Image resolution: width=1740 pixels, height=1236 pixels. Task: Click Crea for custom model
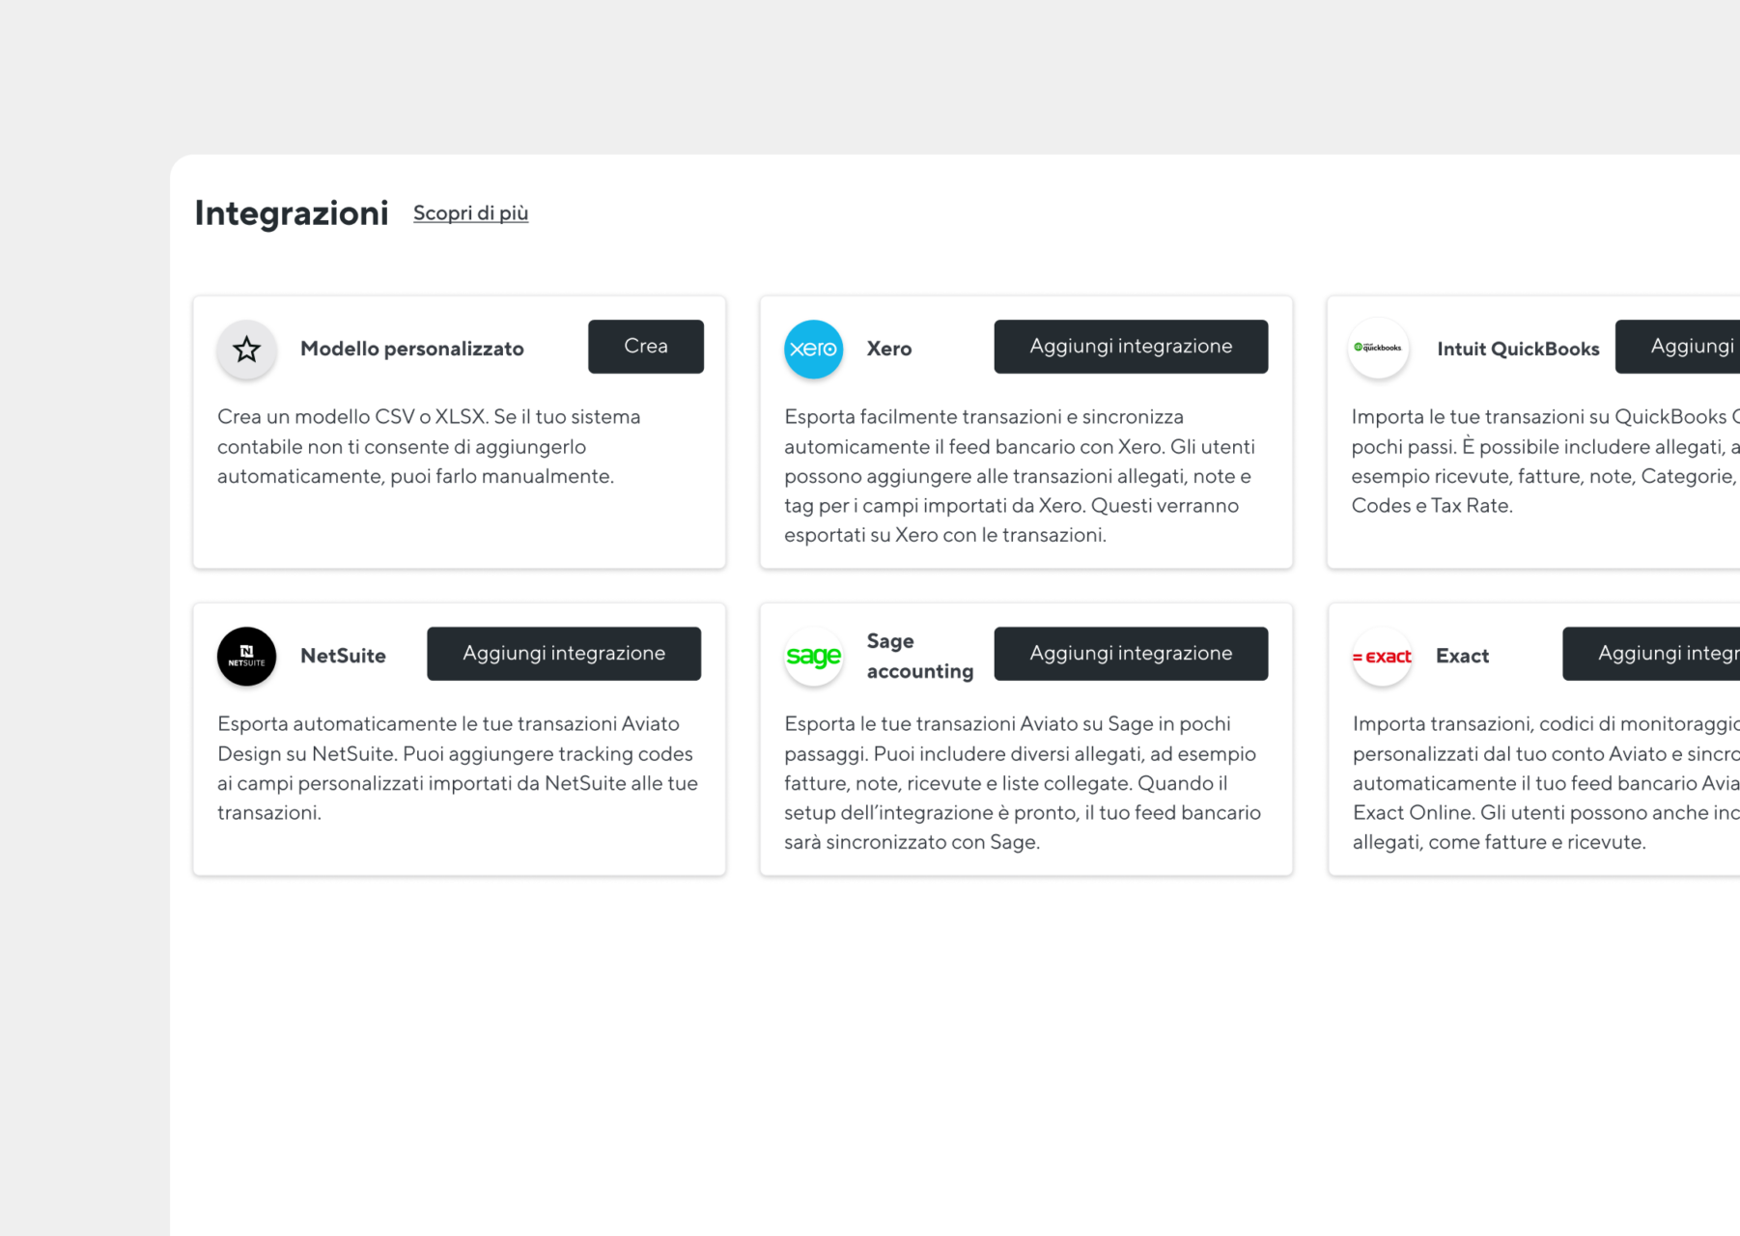point(646,347)
